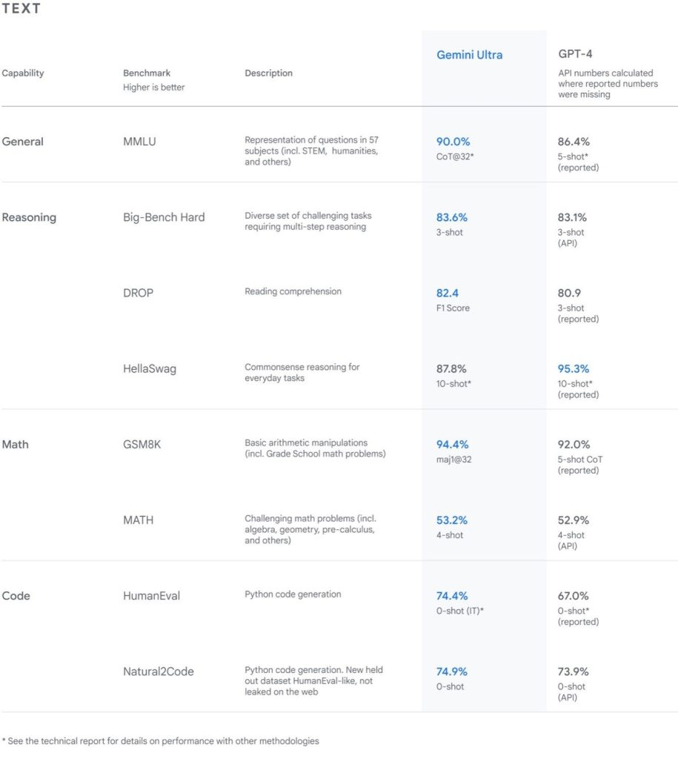Click the HellaSwag benchmark label

150,368
